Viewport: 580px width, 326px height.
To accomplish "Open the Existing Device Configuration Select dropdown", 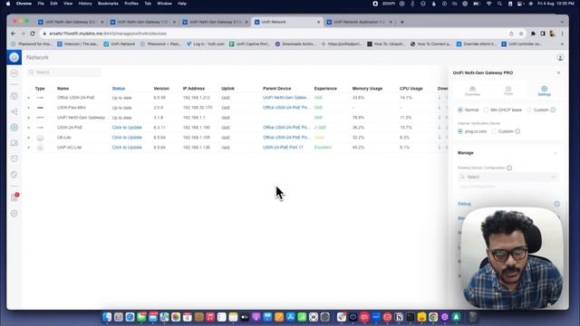I will point(507,177).
